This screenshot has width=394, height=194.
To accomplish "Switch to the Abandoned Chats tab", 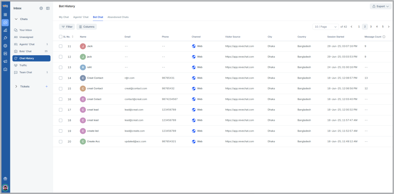I will point(118,17).
